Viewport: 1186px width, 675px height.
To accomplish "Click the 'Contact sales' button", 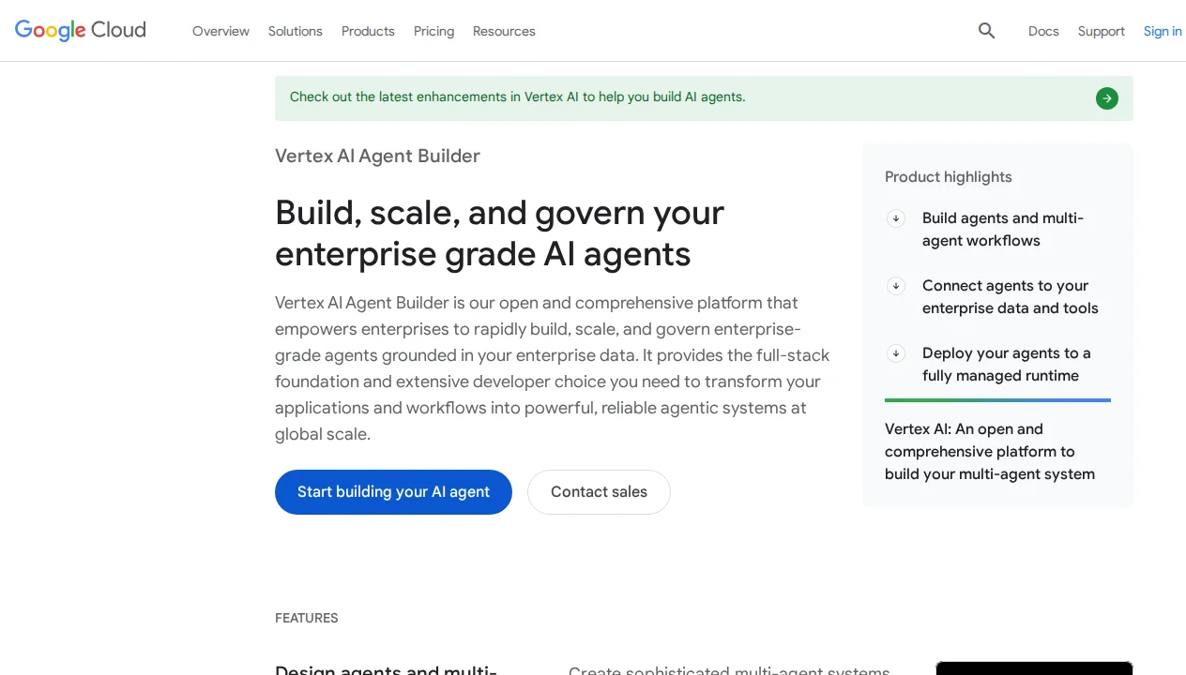I will [x=599, y=491].
